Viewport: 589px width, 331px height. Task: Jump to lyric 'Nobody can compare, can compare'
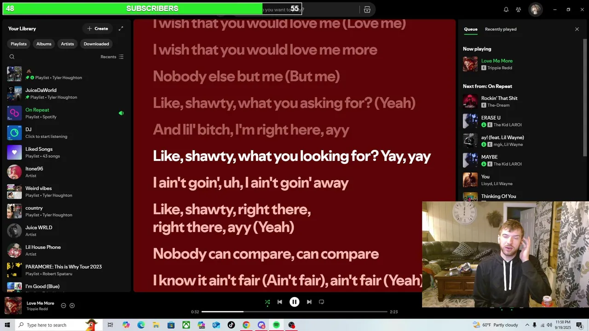coord(266,254)
